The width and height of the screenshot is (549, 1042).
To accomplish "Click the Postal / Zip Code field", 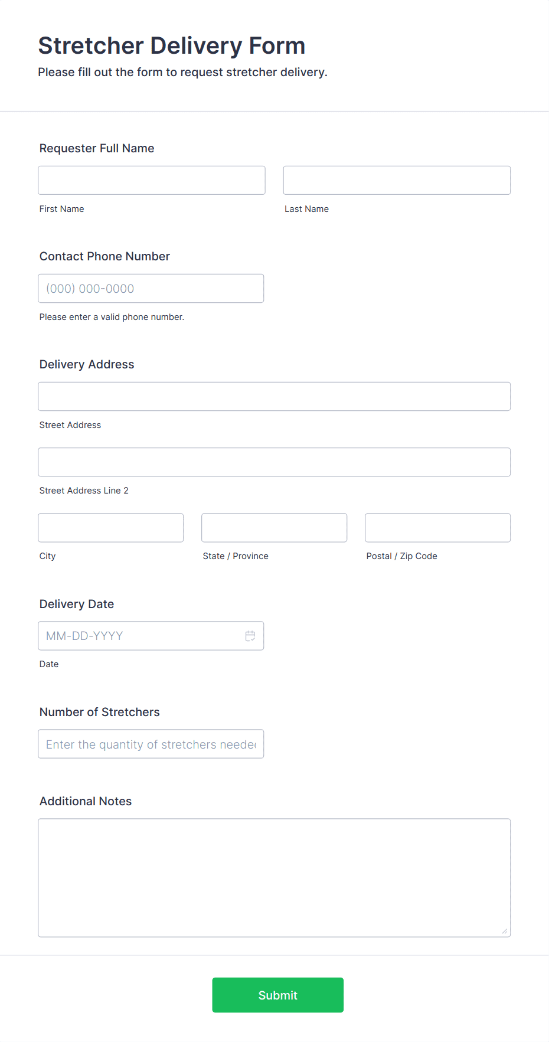I will (438, 527).
